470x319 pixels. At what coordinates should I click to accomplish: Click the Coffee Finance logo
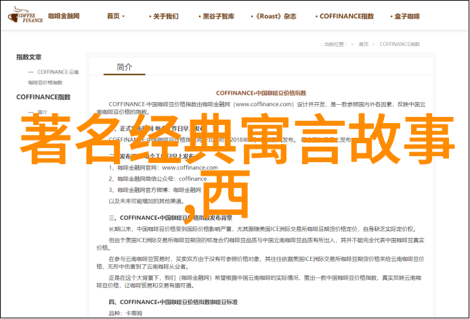point(26,15)
